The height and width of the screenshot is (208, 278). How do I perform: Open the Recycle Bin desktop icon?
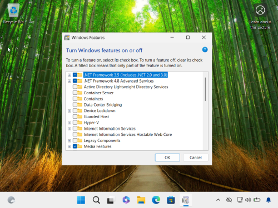coord(13,14)
